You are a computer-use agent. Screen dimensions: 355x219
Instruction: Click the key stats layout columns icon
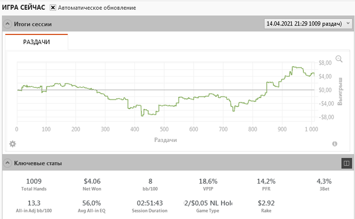(x=346, y=163)
